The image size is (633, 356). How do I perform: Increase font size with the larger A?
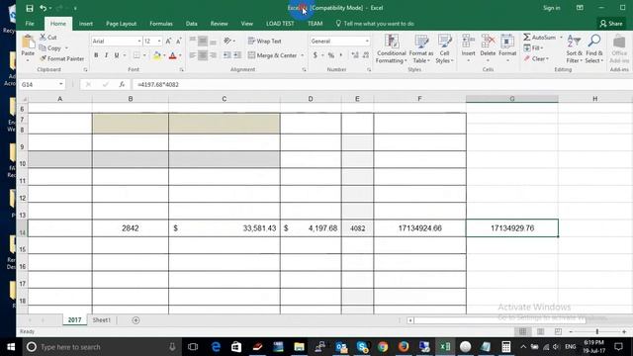tap(169, 42)
